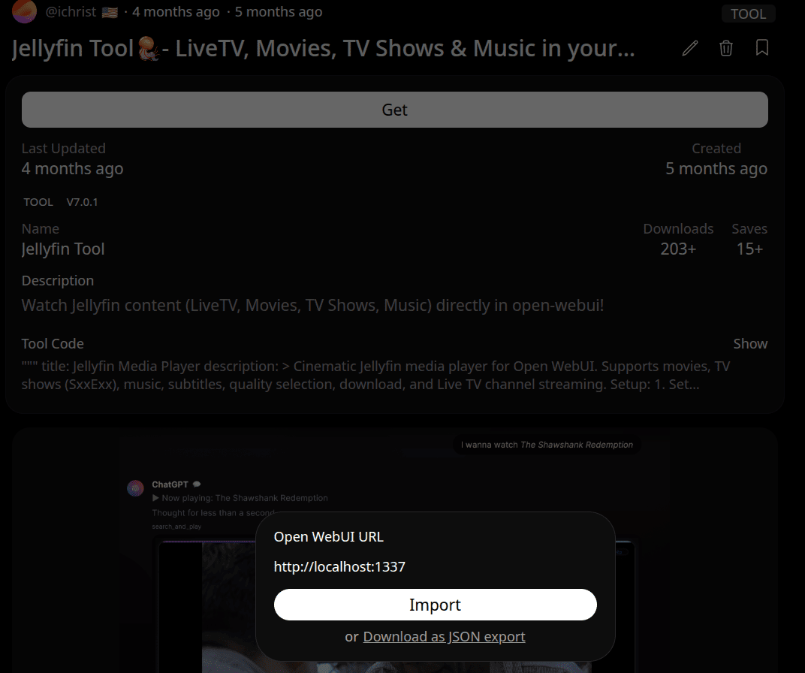Click the Saves count 15+
805x673 pixels.
tap(749, 249)
